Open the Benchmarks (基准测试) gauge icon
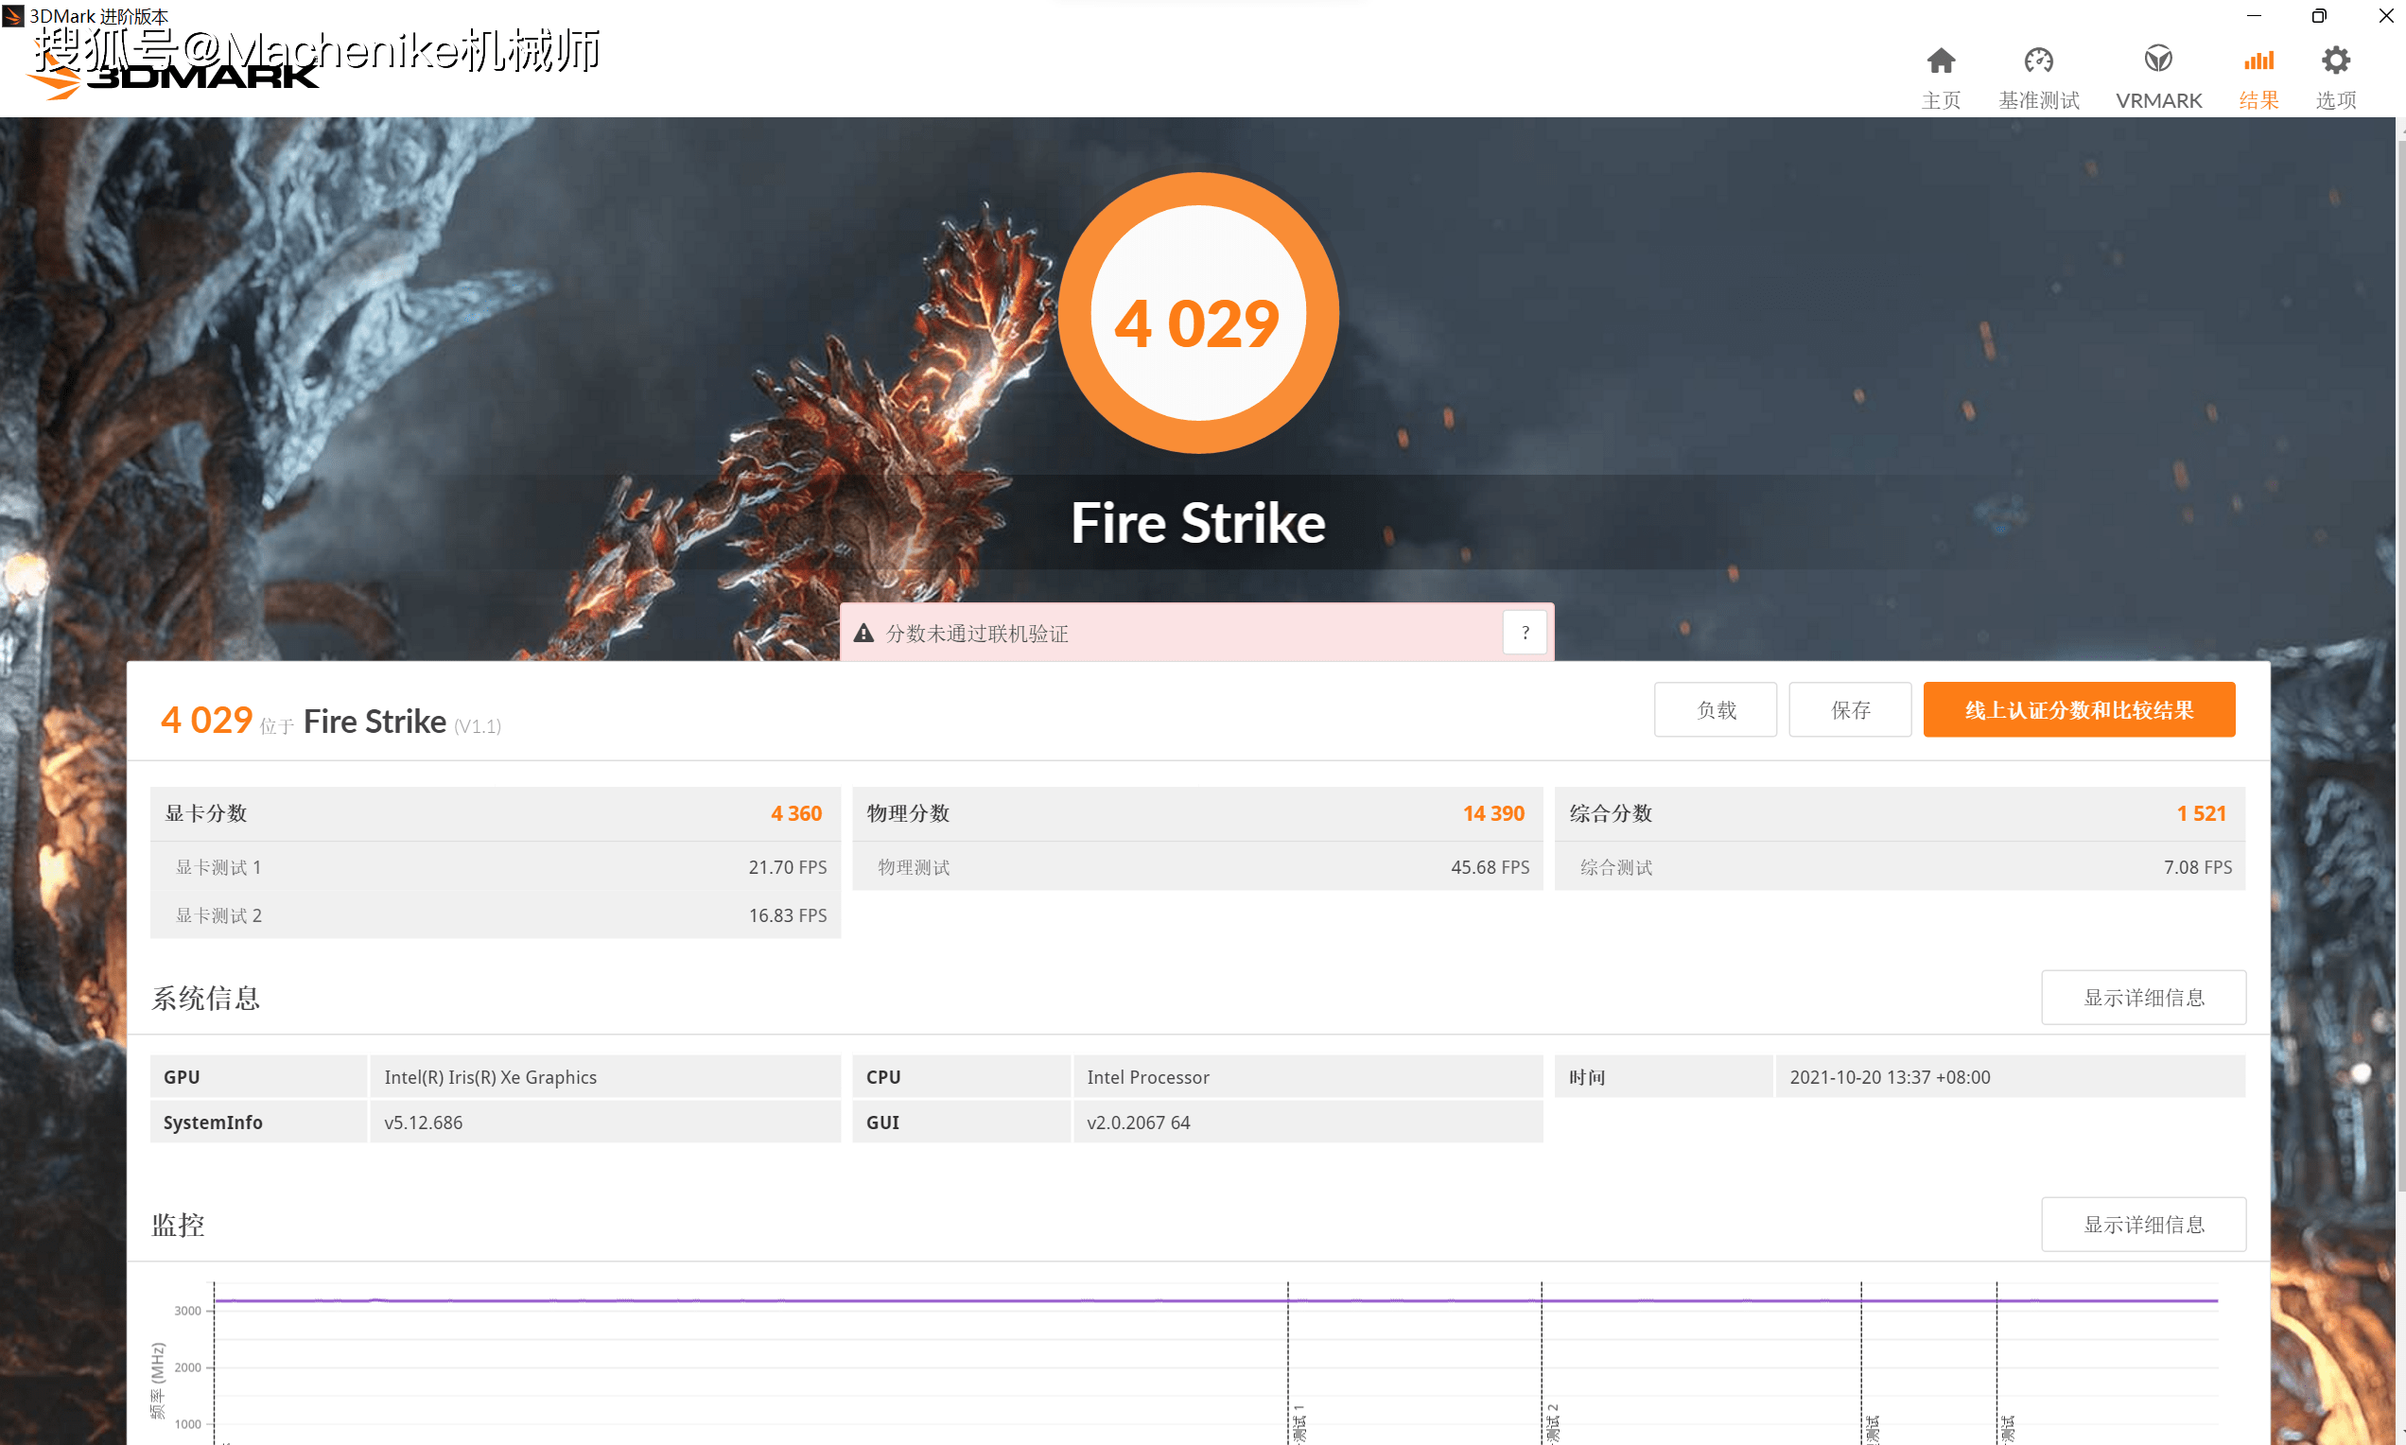Viewport: 2406px width, 1445px height. point(2038,61)
